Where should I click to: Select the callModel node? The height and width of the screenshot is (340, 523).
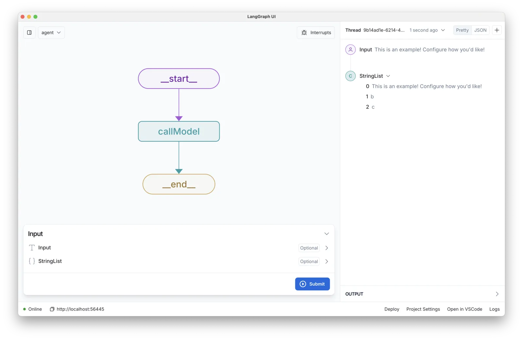[x=179, y=131]
